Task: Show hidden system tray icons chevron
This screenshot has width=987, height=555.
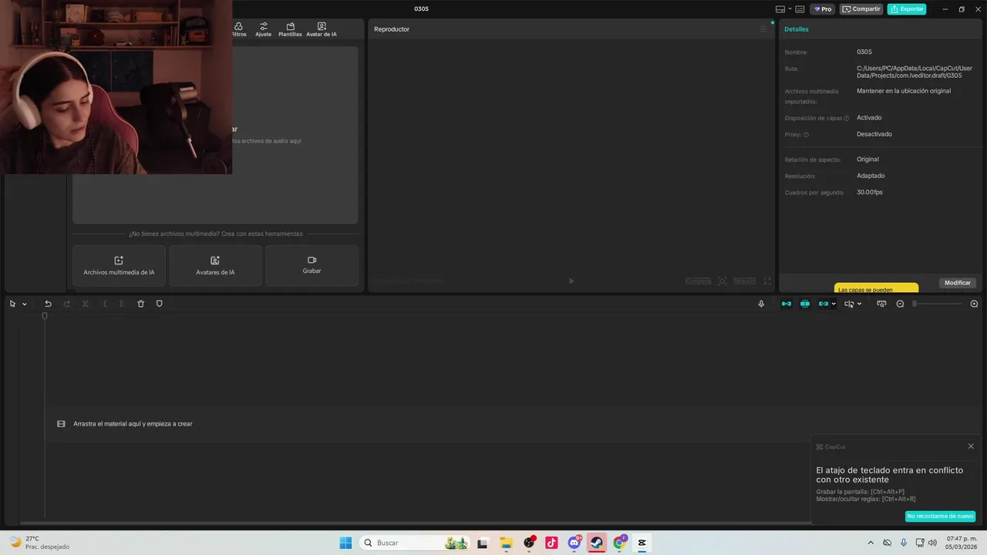Action: [871, 543]
